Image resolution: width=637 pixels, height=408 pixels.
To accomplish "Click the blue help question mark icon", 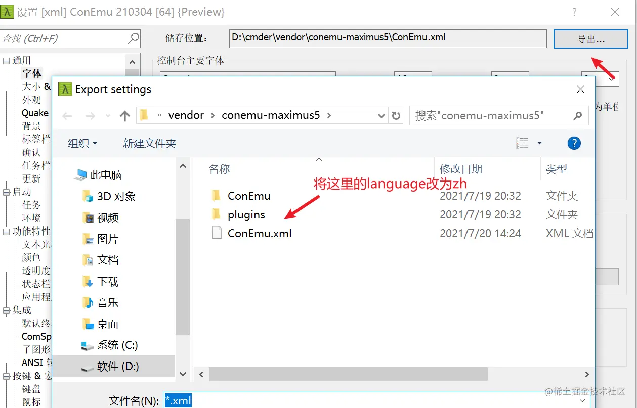I will pos(574,143).
